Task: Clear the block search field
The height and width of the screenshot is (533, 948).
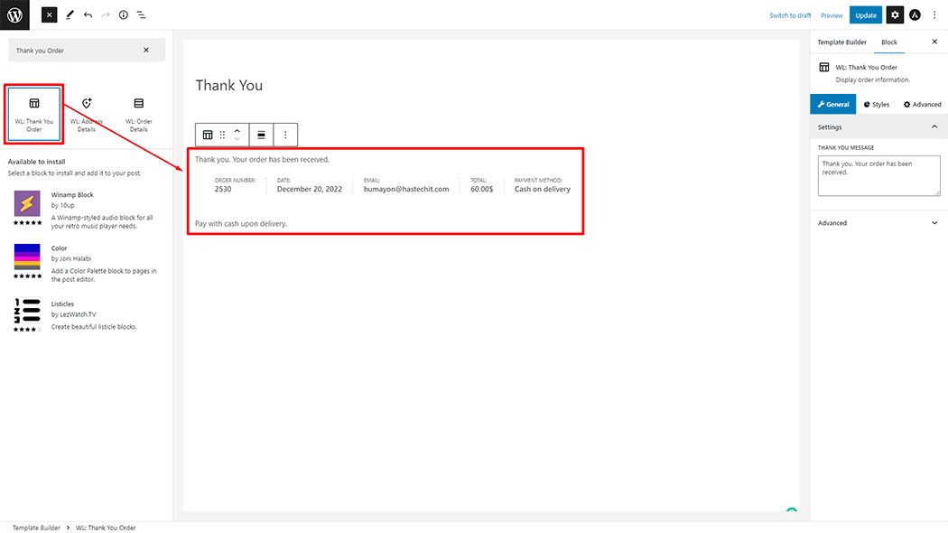Action: pyautogui.click(x=146, y=50)
